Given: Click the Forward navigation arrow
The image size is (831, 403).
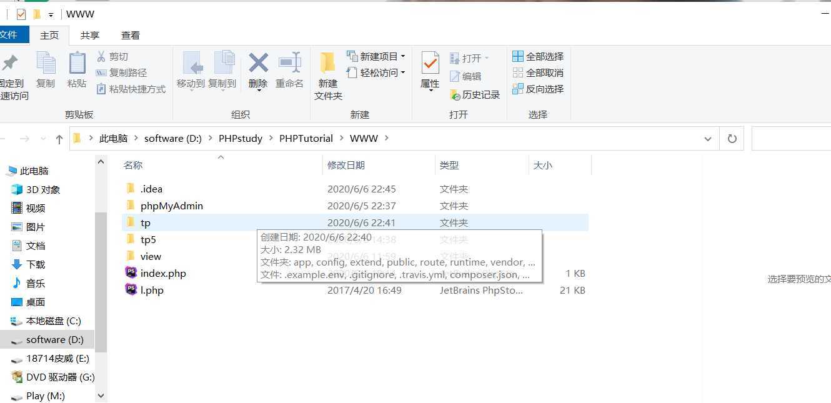Looking at the screenshot, I should [25, 139].
